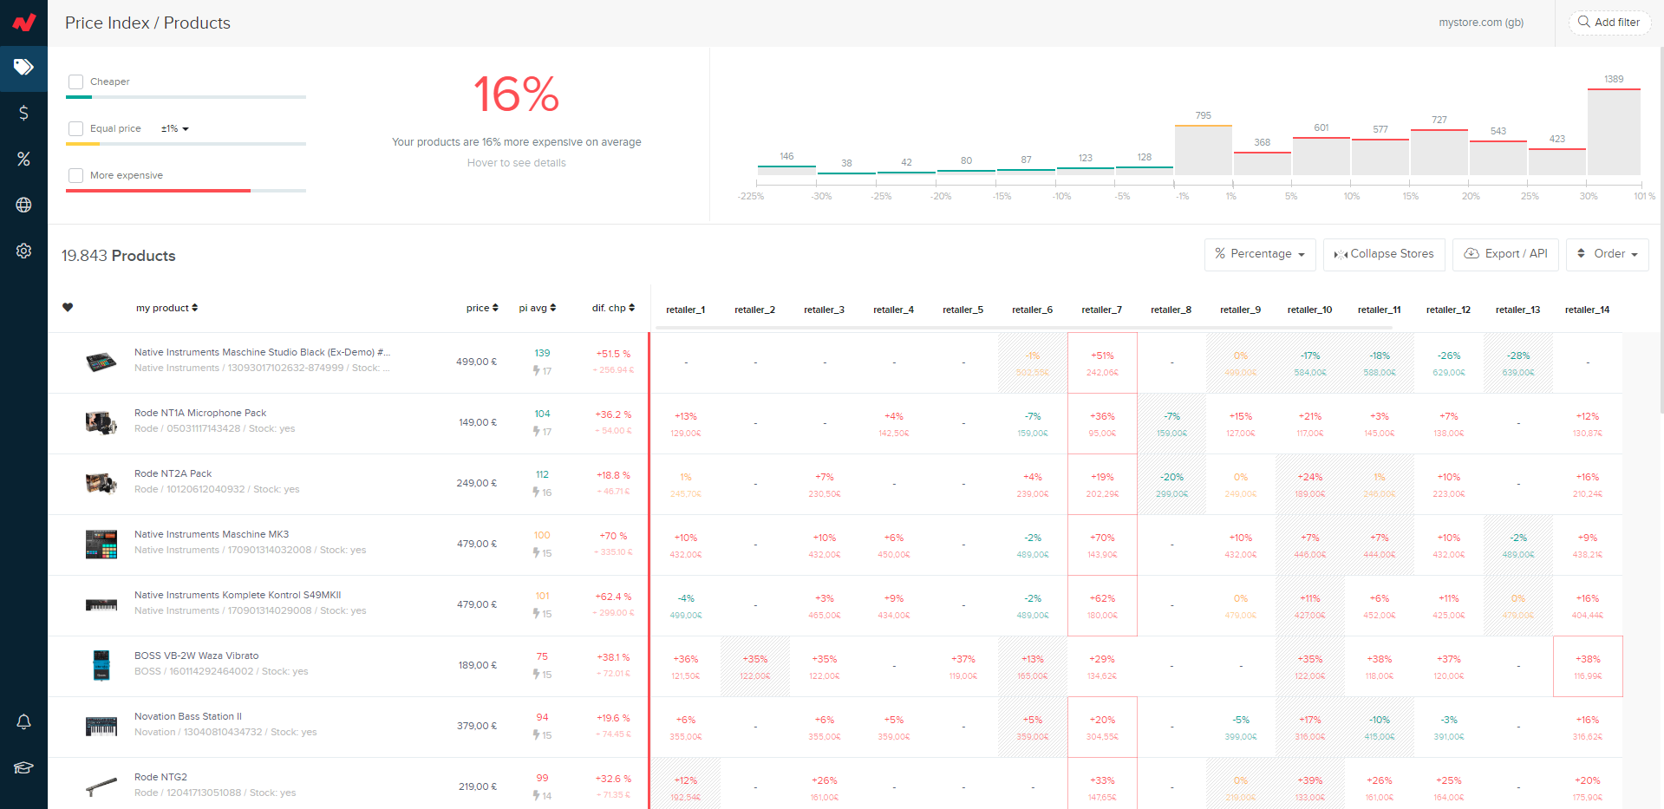
Task: Open Maschine MK3 product thumbnail
Action: pyautogui.click(x=101, y=544)
